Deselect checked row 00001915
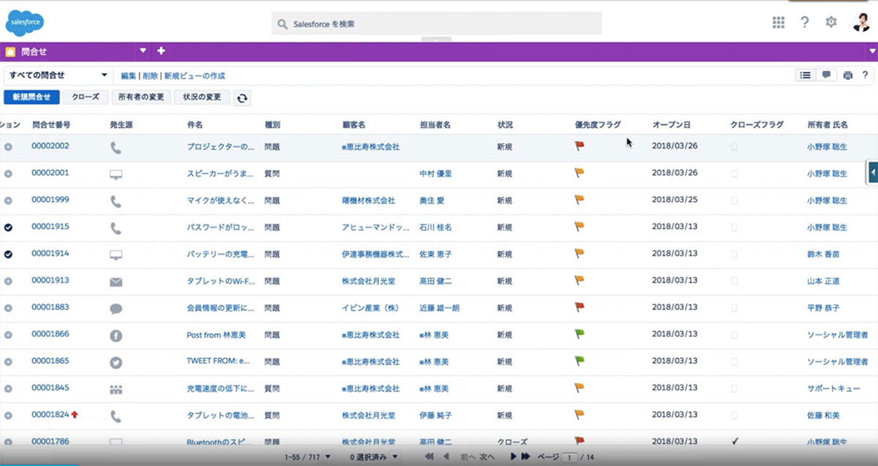The height and width of the screenshot is (466, 878). point(8,228)
